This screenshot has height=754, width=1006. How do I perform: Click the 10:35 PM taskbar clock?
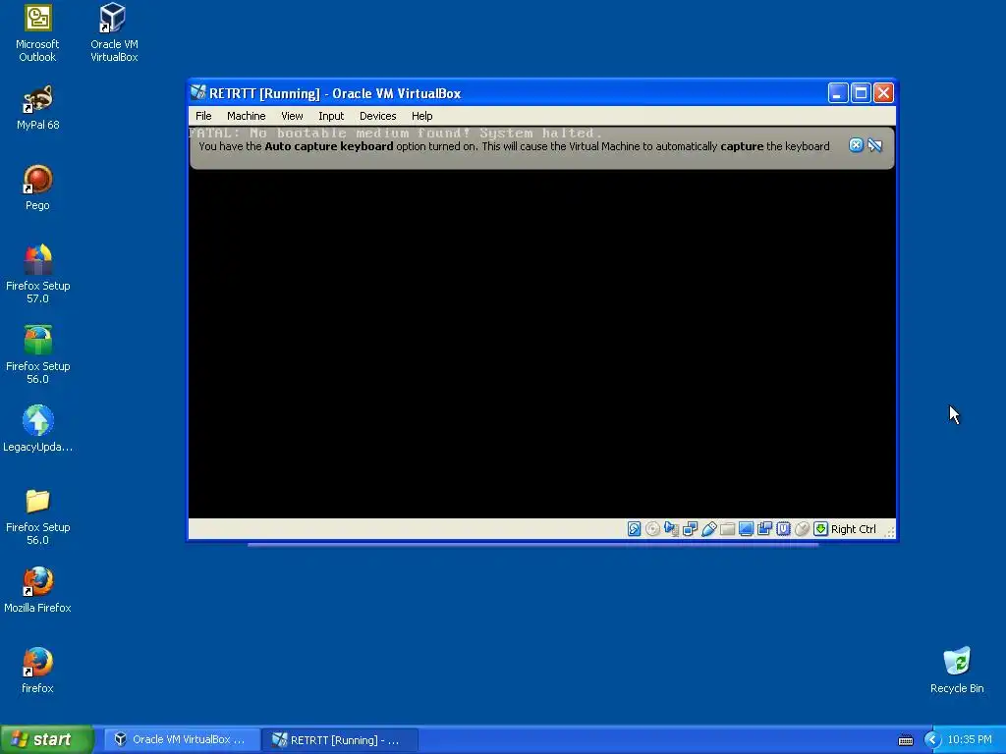[970, 740]
